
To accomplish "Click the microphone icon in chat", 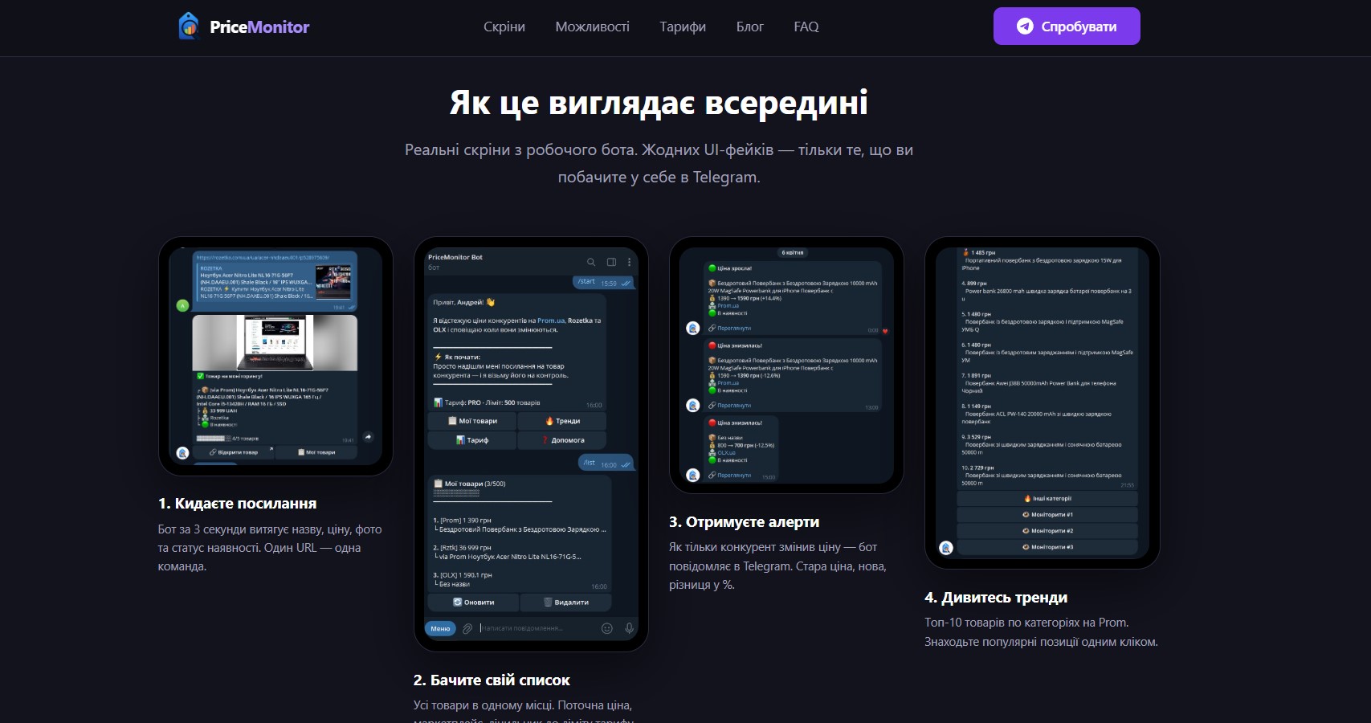I will coord(629,628).
